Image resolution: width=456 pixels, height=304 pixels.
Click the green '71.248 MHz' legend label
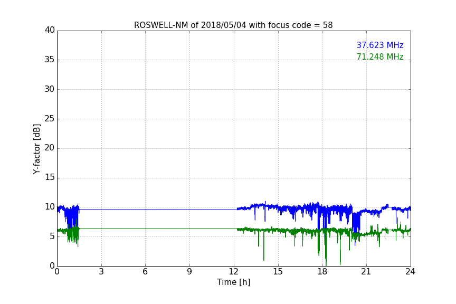pos(380,56)
